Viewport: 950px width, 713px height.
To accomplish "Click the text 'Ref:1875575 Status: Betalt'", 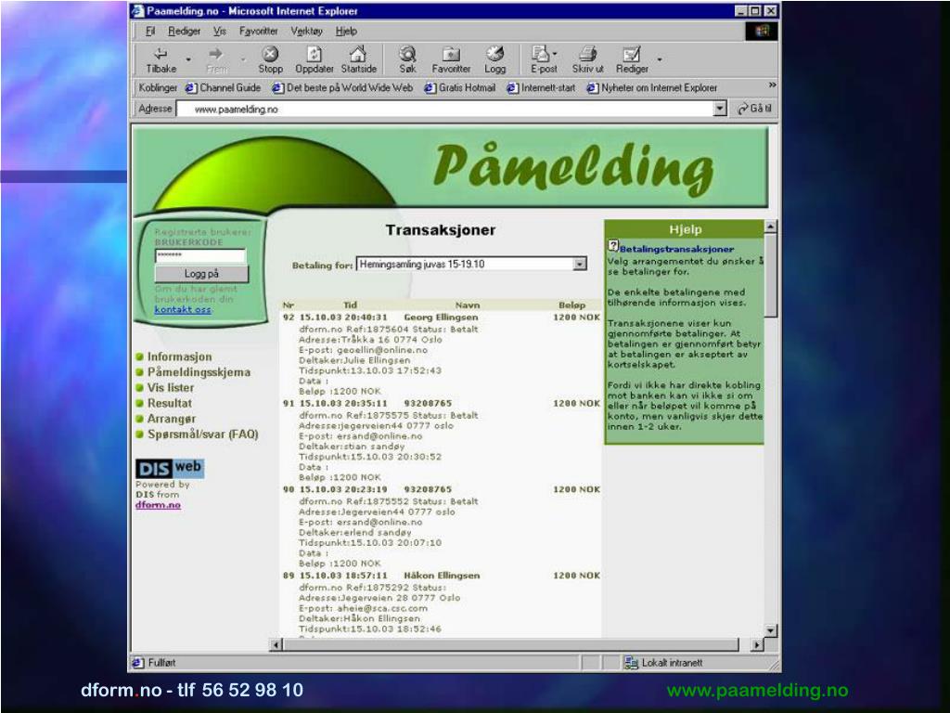I will (x=411, y=415).
